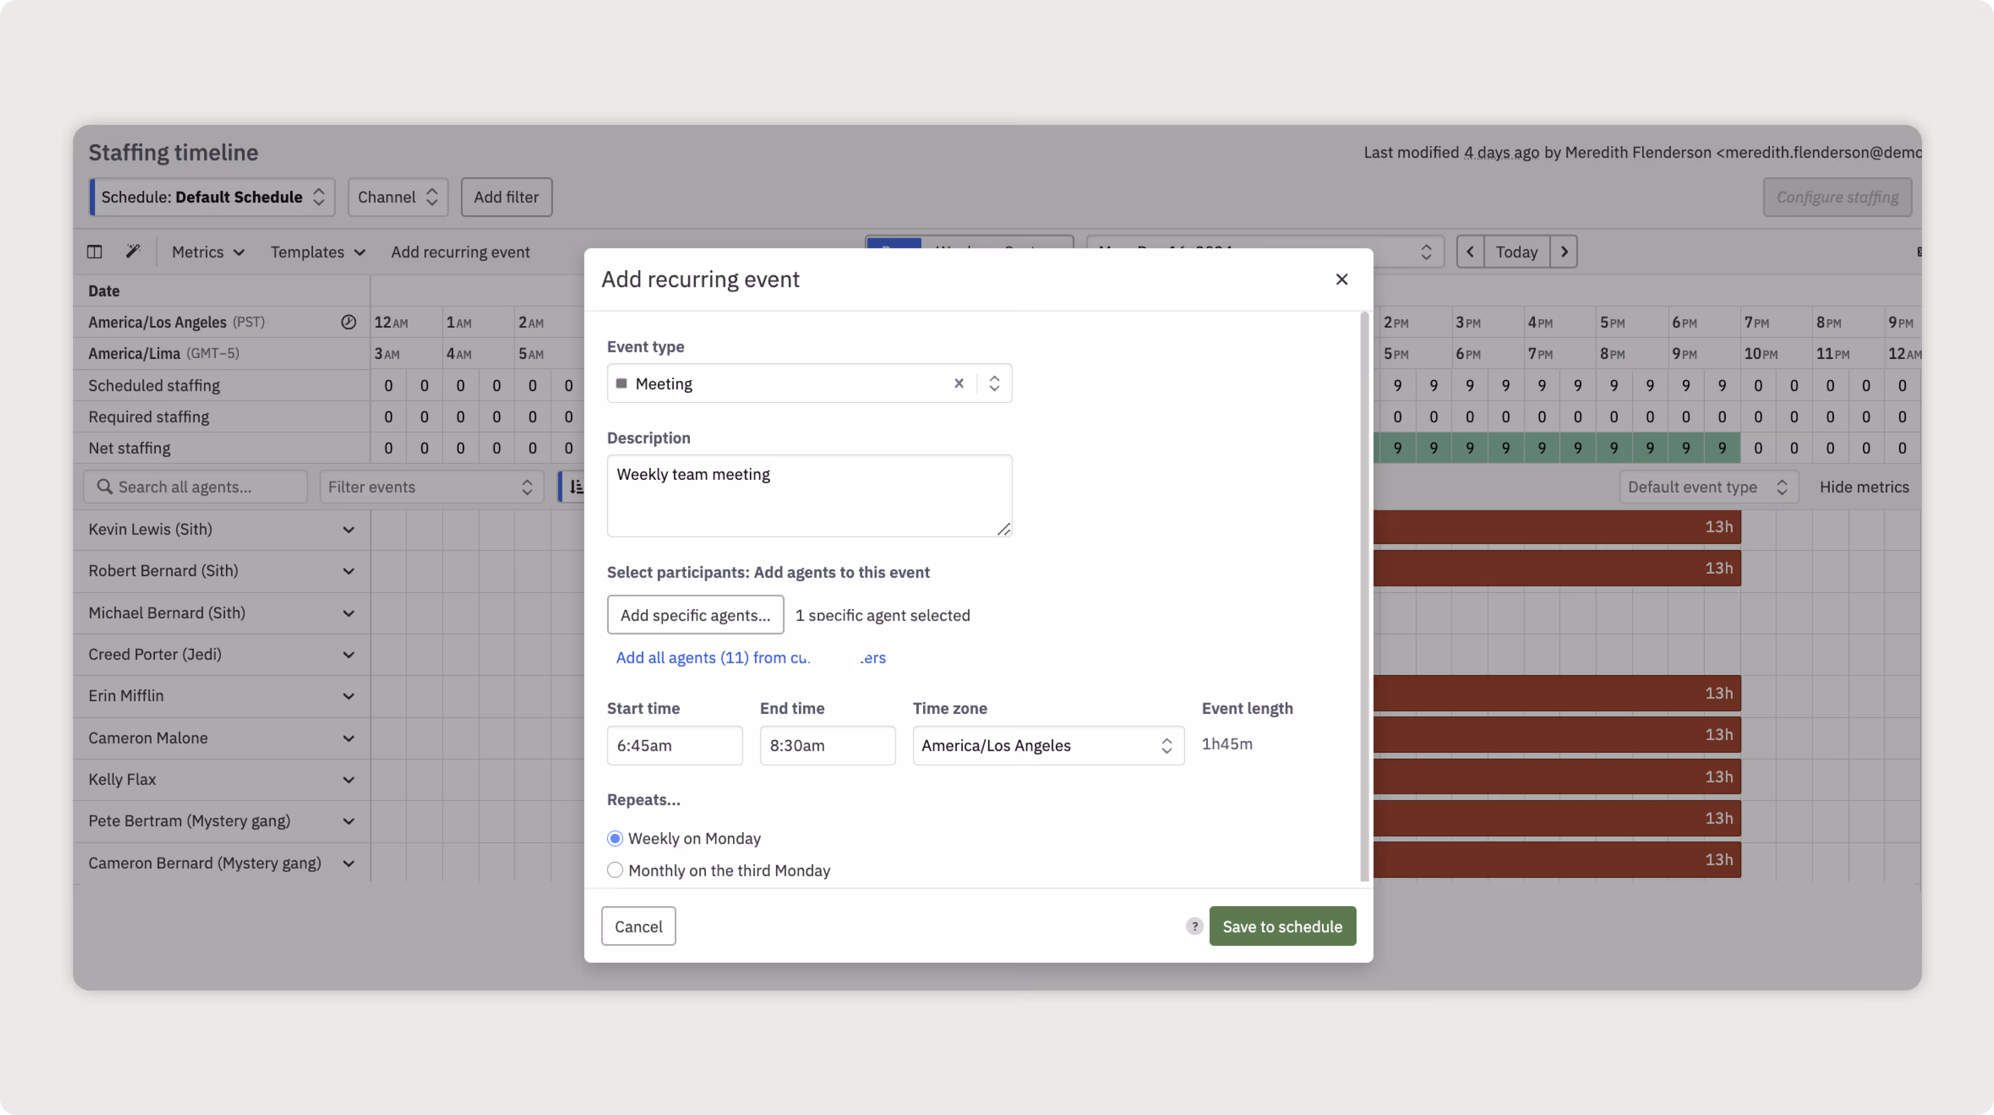This screenshot has width=1994, height=1115.
Task: Click the Description text area
Action: [x=809, y=496]
